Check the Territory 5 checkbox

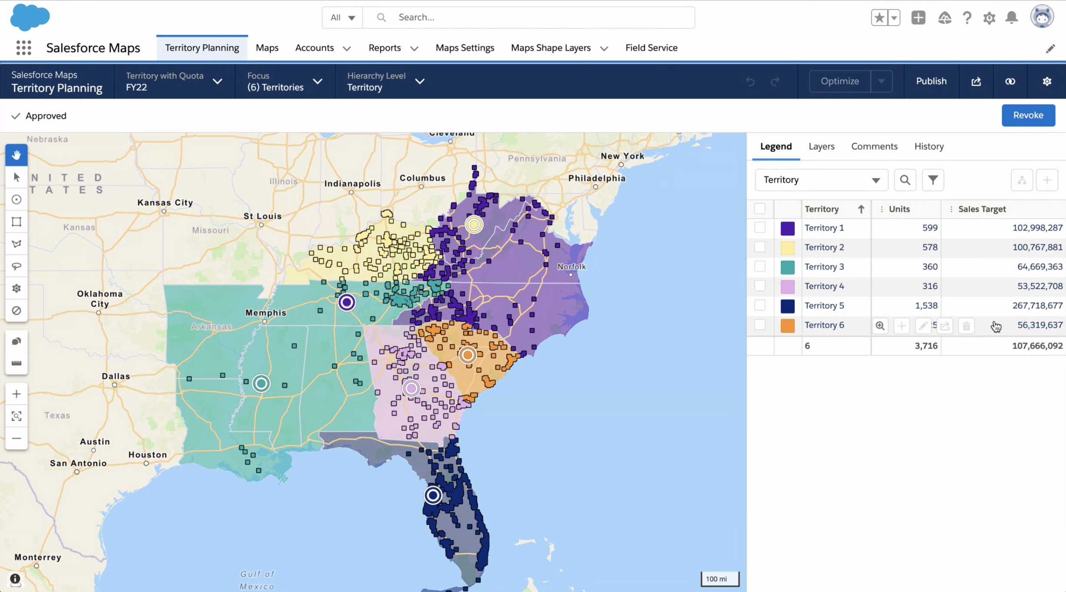tap(760, 305)
